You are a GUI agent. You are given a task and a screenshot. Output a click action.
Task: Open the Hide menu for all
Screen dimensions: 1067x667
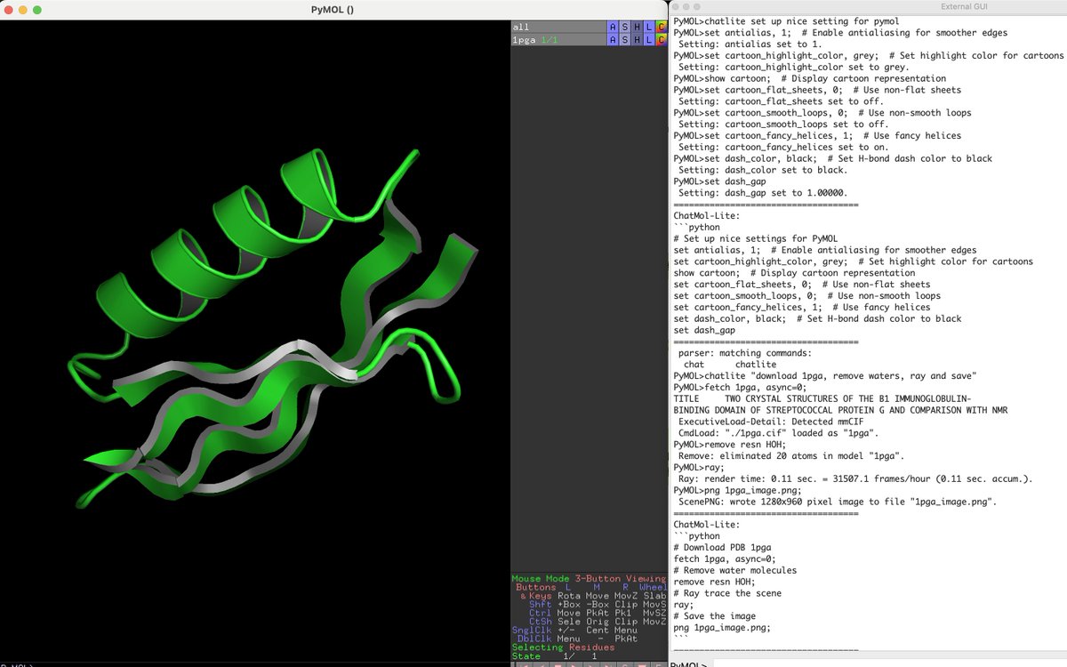pyautogui.click(x=637, y=27)
